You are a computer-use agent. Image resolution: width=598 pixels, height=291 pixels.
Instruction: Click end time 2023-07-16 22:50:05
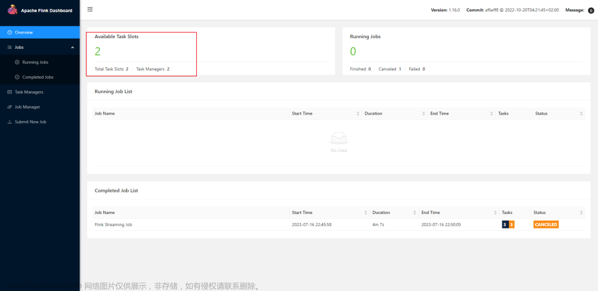(441, 225)
